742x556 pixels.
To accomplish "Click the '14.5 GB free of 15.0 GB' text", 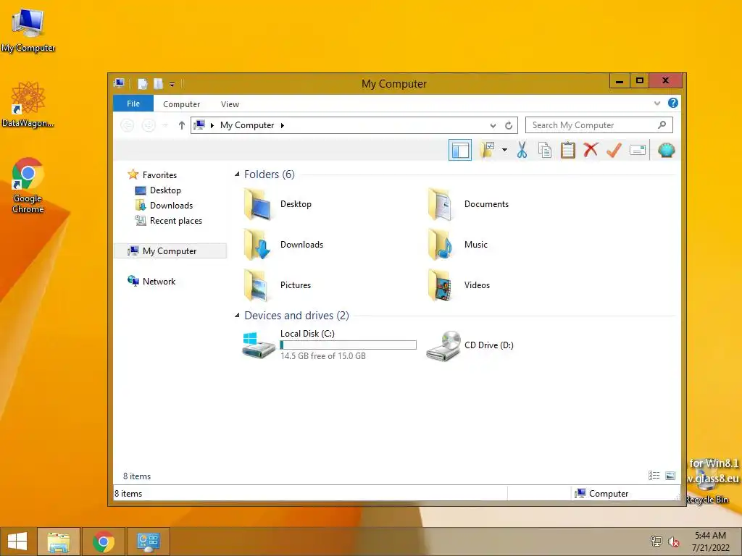I will [x=322, y=356].
